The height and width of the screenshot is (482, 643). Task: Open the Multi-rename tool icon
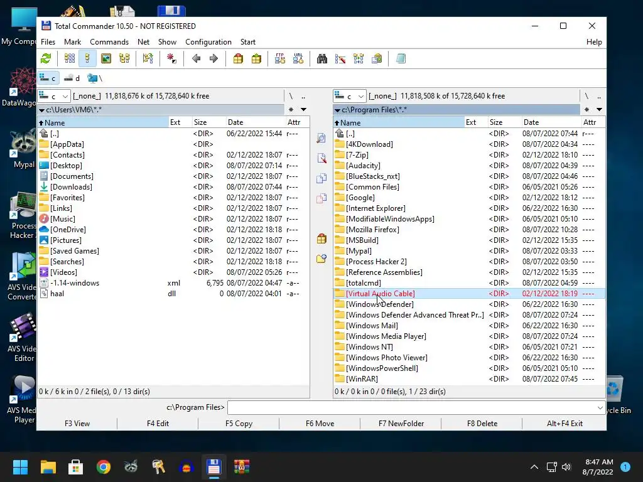click(340, 58)
